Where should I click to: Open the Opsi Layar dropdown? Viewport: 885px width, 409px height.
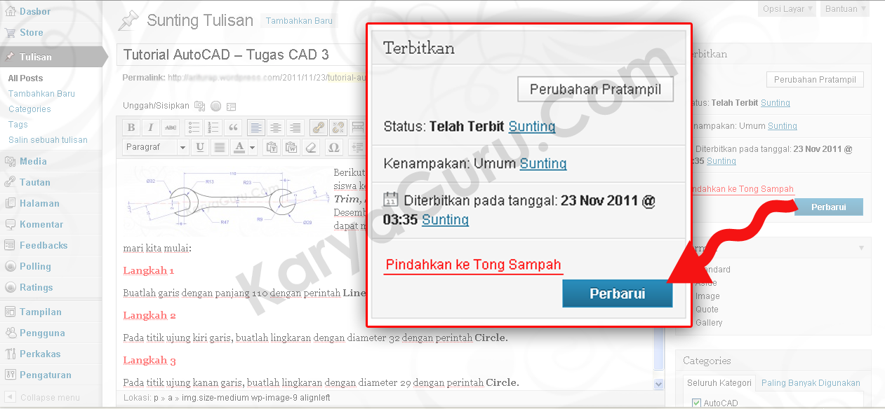(787, 9)
